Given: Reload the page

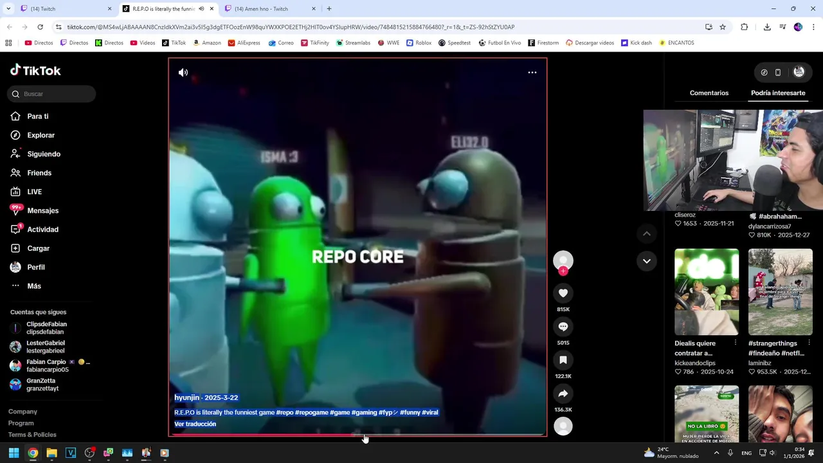Looking at the screenshot, I should (40, 27).
